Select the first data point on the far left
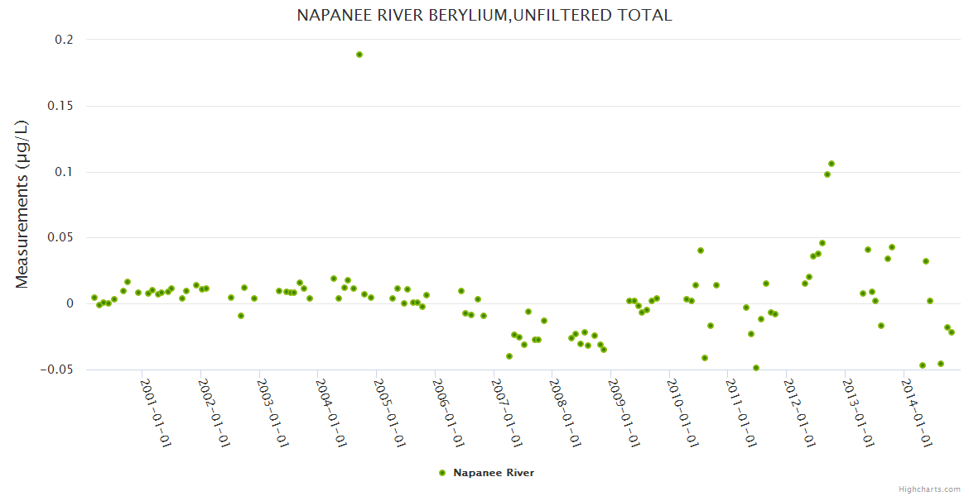969x496 pixels. pos(94,298)
